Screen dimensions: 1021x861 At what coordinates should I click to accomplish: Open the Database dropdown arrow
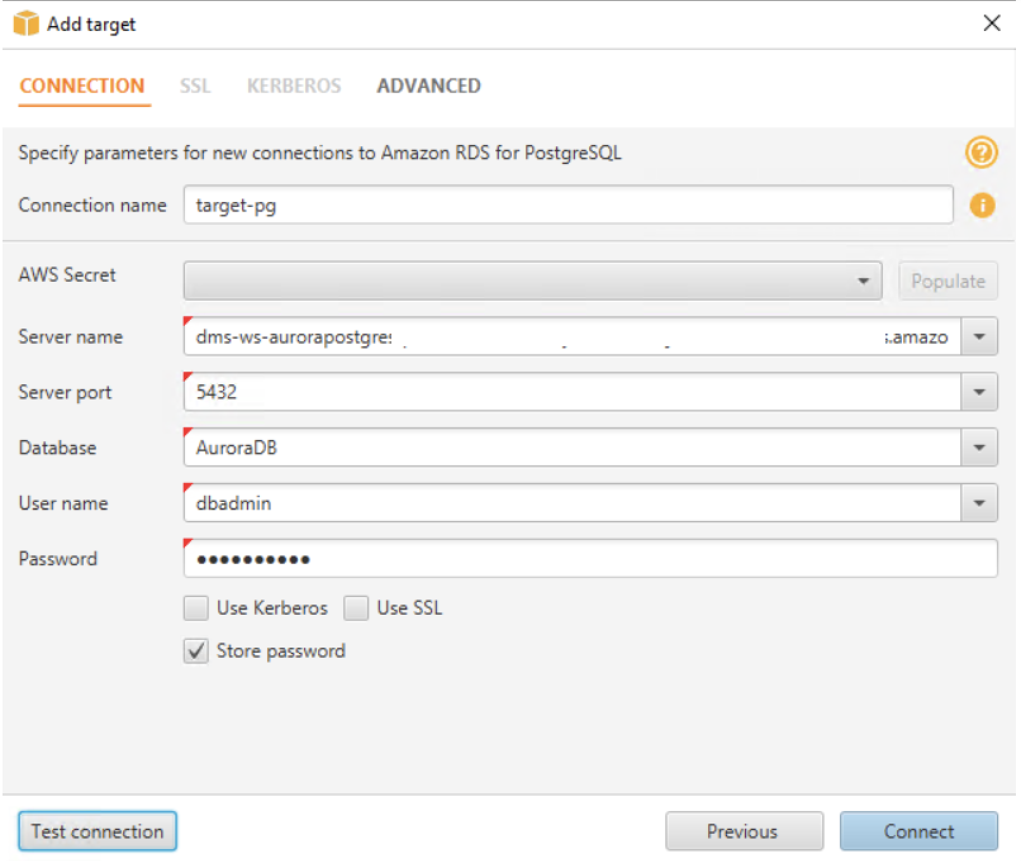coord(979,448)
